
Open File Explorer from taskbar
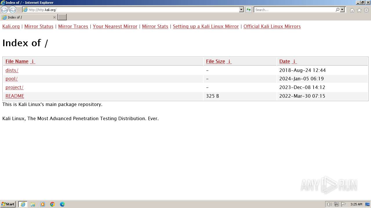[x=33, y=204]
